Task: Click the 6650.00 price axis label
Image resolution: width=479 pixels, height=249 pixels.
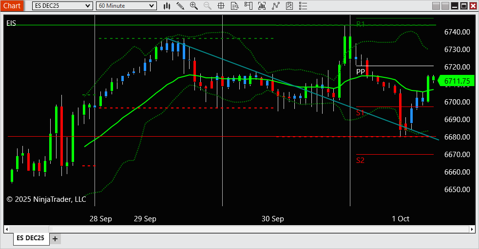Action: [x=457, y=190]
